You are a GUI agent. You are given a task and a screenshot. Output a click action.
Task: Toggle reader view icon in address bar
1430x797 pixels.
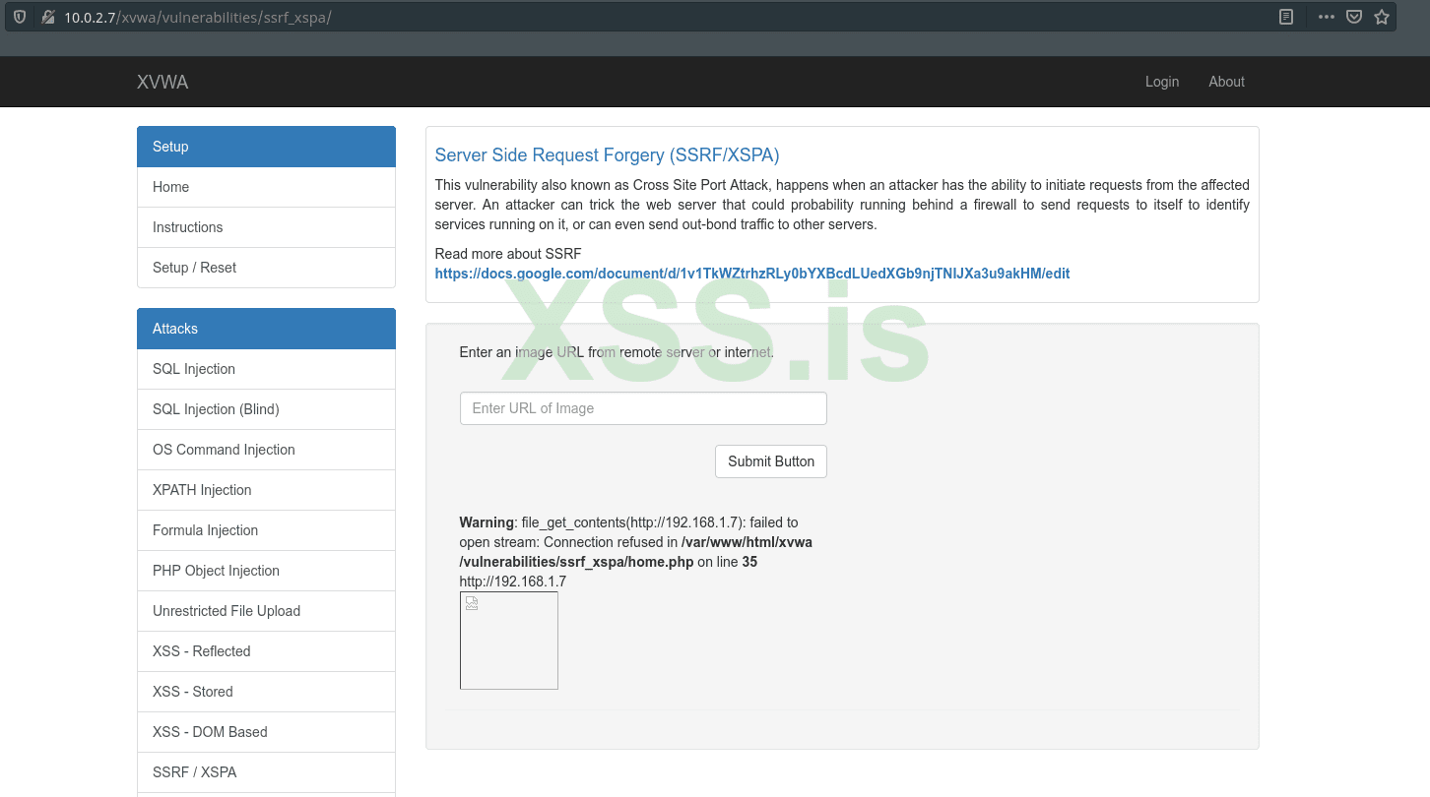[x=1285, y=17]
